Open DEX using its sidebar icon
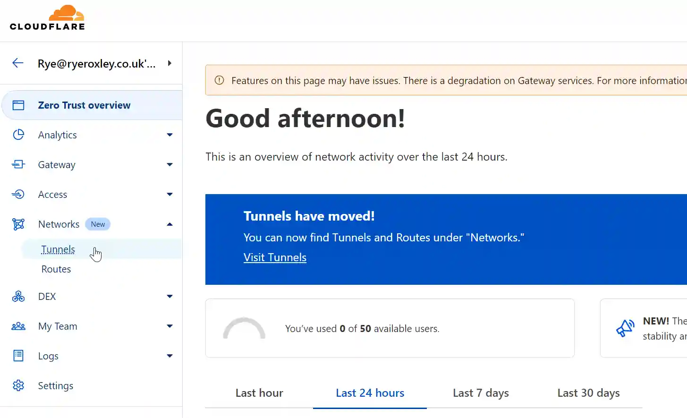The image size is (687, 418). (x=18, y=296)
